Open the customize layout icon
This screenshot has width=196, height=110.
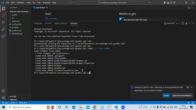pos(174,3)
